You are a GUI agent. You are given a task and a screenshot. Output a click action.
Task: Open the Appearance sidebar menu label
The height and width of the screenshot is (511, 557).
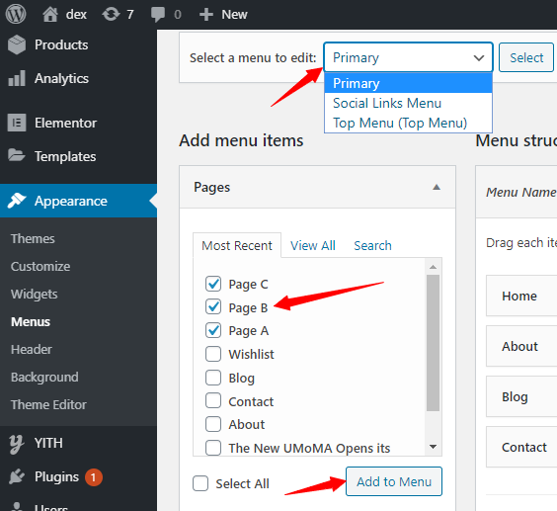(71, 201)
